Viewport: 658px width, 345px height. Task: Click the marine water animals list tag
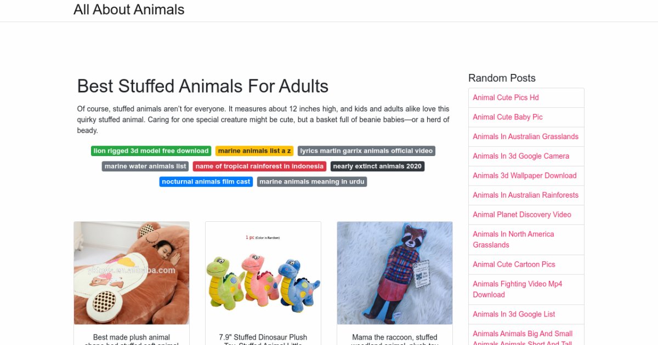tap(145, 166)
